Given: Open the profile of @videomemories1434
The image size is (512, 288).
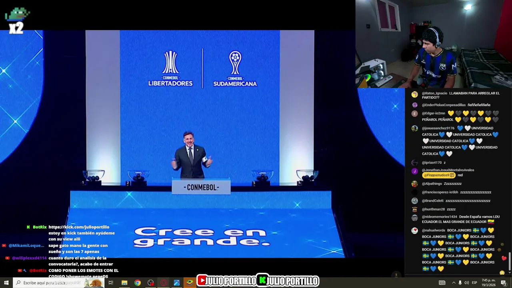Looking at the screenshot, I should coord(439,217).
